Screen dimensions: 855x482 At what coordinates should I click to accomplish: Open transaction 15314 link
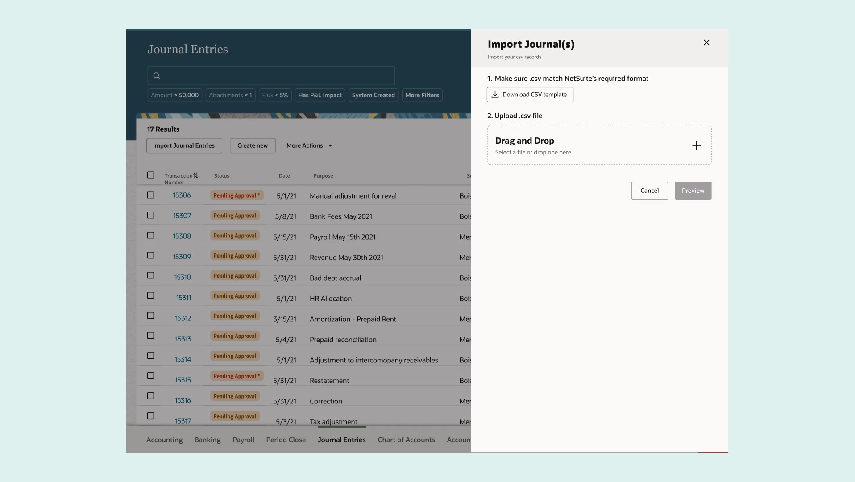183,359
